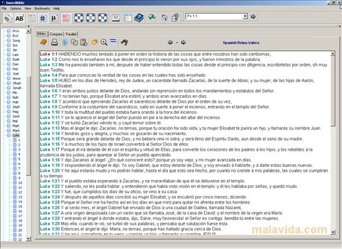The width and height of the screenshot is (342, 249).
Task: Navigate forward with the right arrow
Action: coord(183,42)
